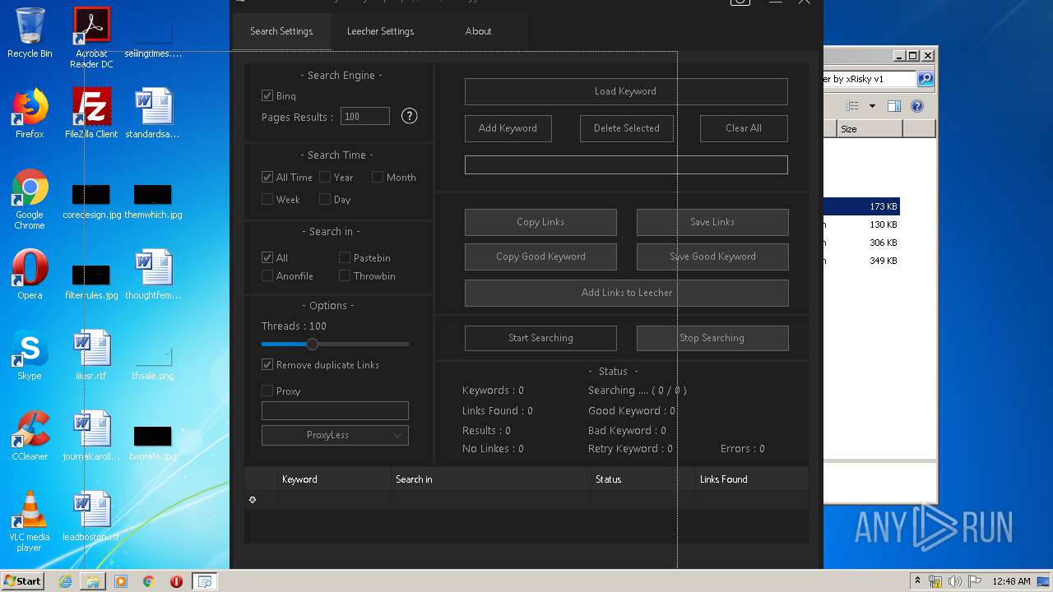The image size is (1053, 592).
Task: Select iiiusr.rtf document on desktop
Action: [91, 355]
